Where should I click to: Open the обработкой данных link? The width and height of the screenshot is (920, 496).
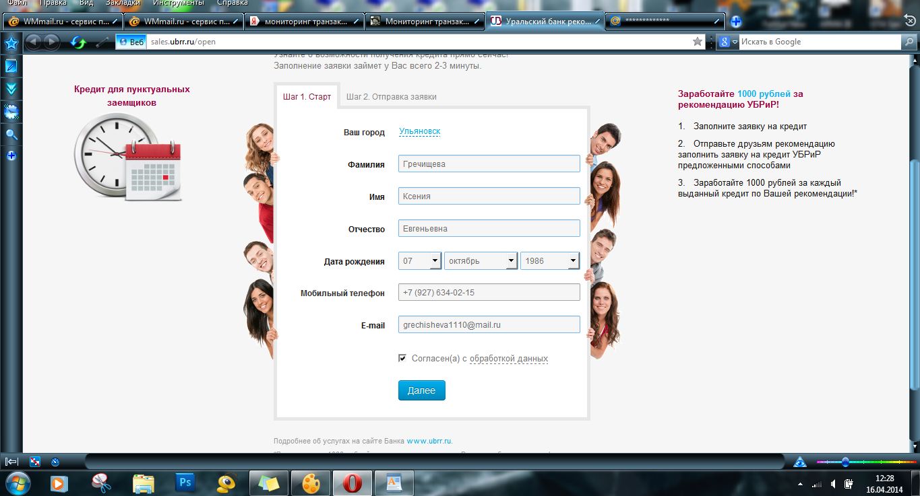(509, 359)
